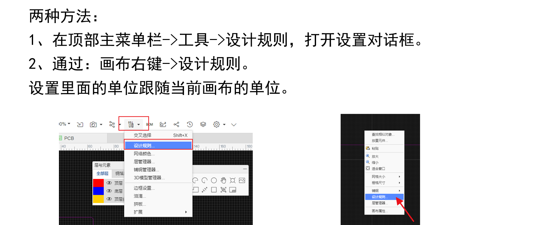Choose 3D模型管理器 in Tools menu
The image size is (542, 225).
159,178
